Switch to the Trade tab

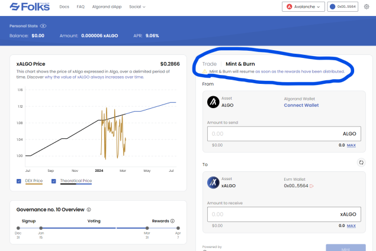point(210,64)
